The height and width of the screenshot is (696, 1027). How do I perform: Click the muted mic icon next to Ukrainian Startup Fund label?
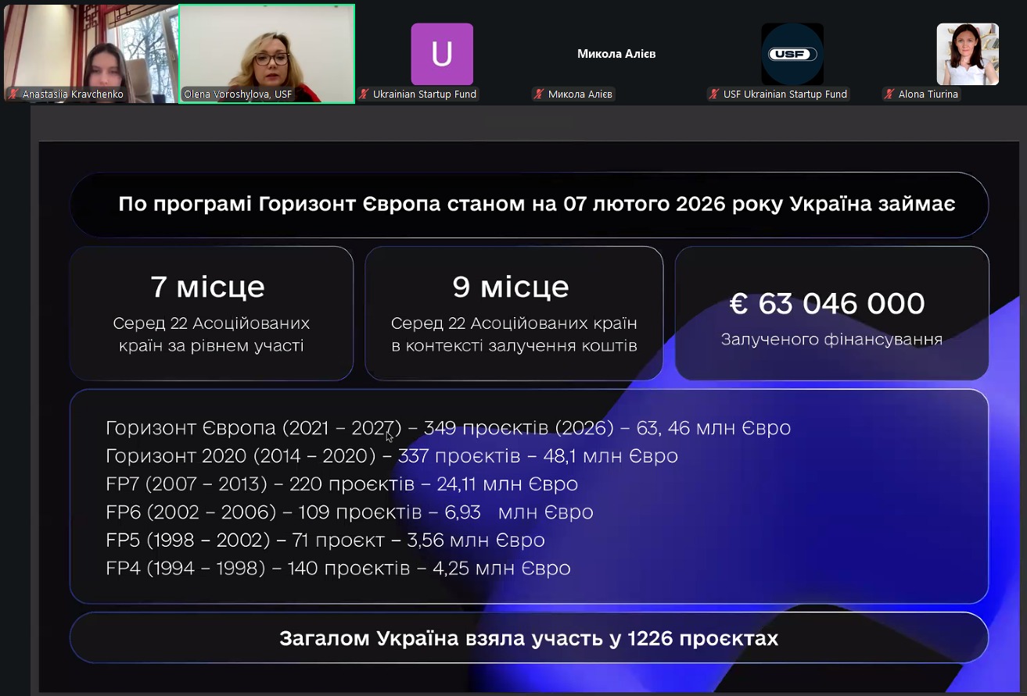pyautogui.click(x=364, y=95)
